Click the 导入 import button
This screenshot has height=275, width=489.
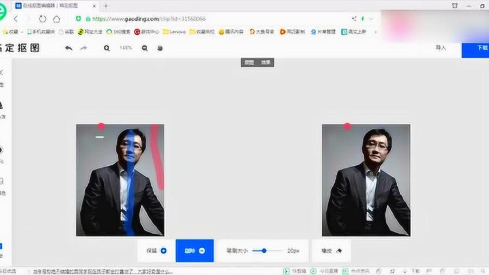[441, 48]
